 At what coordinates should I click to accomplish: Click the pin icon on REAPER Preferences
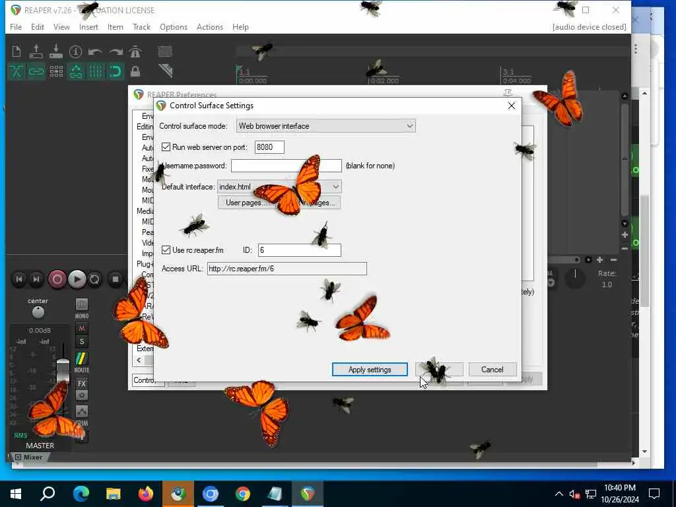tap(508, 92)
